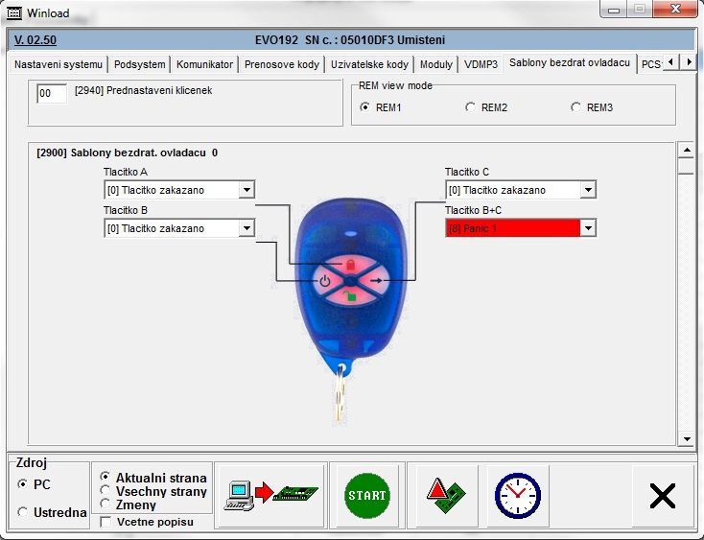Screen dimensions: 704x540
Task: Click the large black X cancel icon
Action: (662, 495)
